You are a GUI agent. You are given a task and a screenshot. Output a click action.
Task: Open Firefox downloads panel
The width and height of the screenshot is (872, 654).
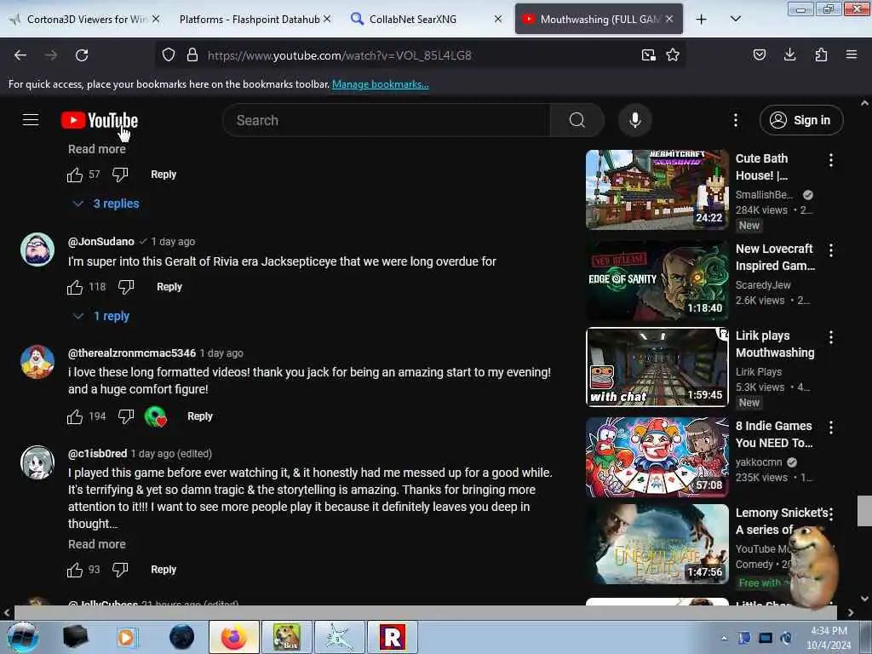pos(789,54)
